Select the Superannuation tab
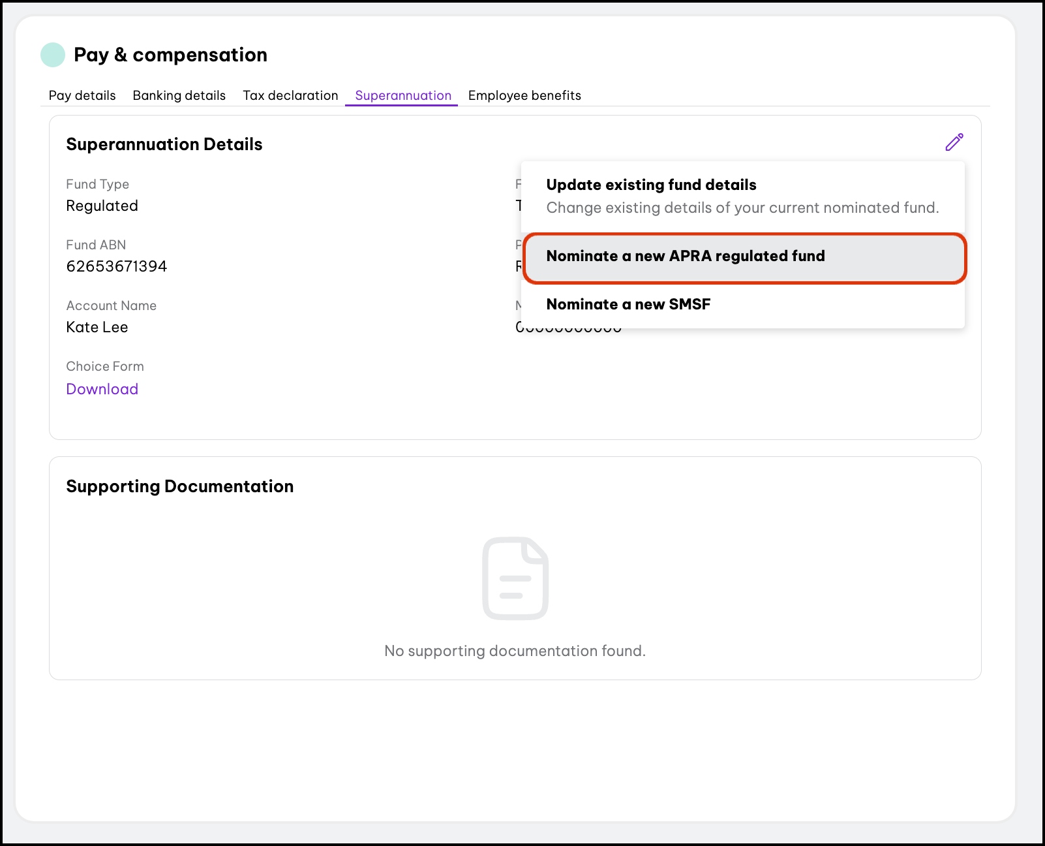This screenshot has width=1045, height=846. pos(402,95)
